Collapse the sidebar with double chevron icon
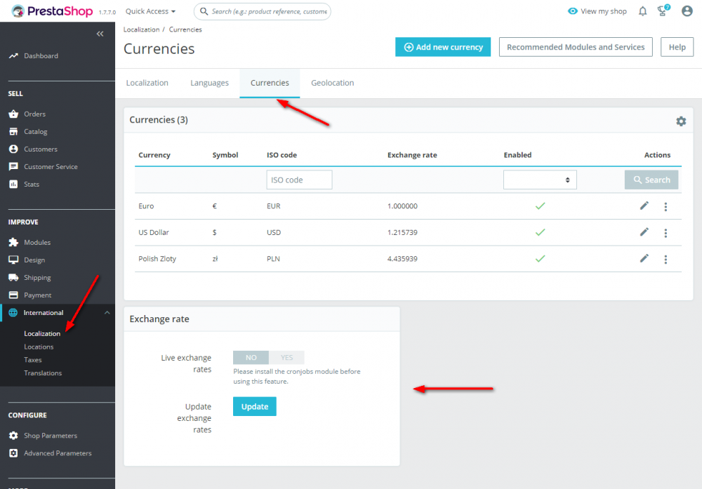Screen dimensions: 702x489 click(x=100, y=34)
